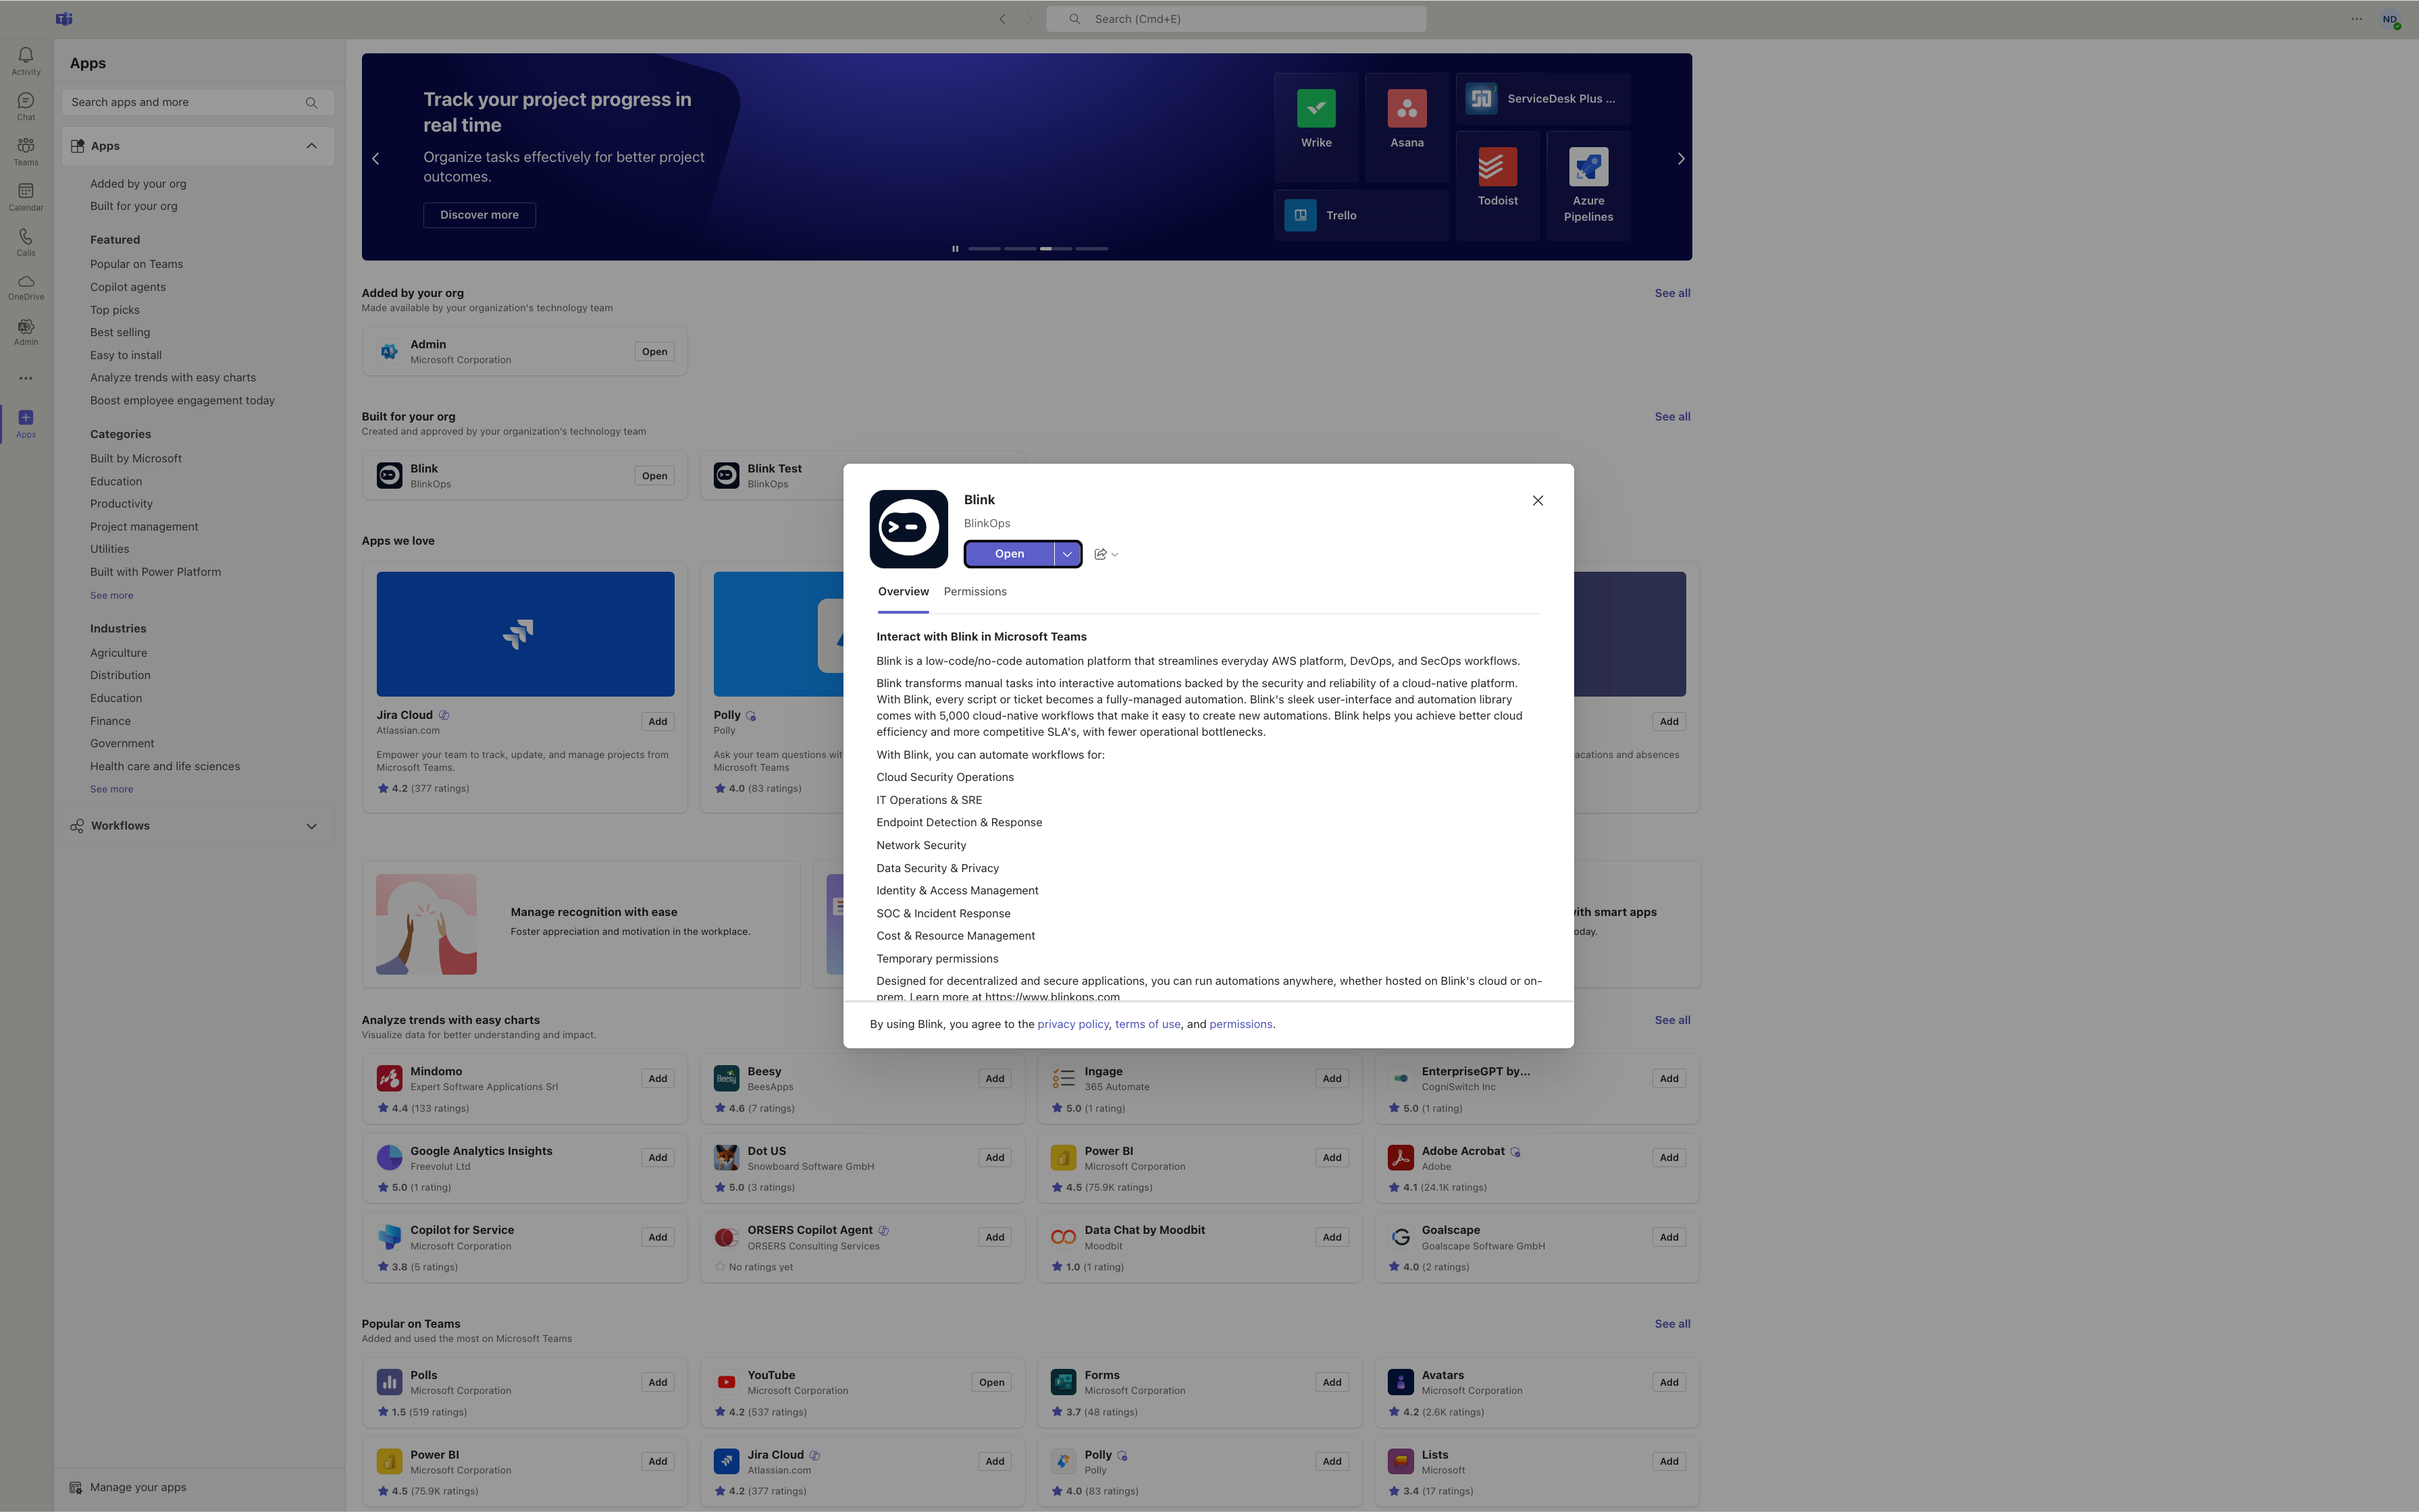Open the Chat icon in sidebar
2419x1512 pixels.
pos(26,106)
